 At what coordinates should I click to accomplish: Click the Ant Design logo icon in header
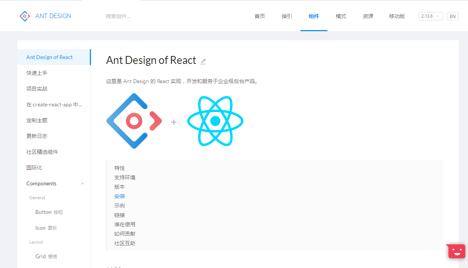(24, 16)
